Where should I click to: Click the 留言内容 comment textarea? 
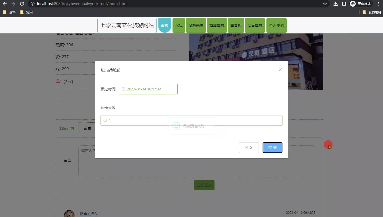tap(197, 161)
